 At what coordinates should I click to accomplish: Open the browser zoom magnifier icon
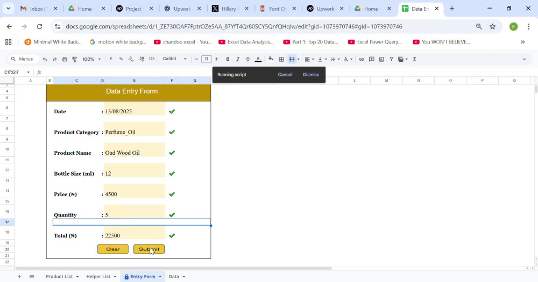(x=479, y=26)
